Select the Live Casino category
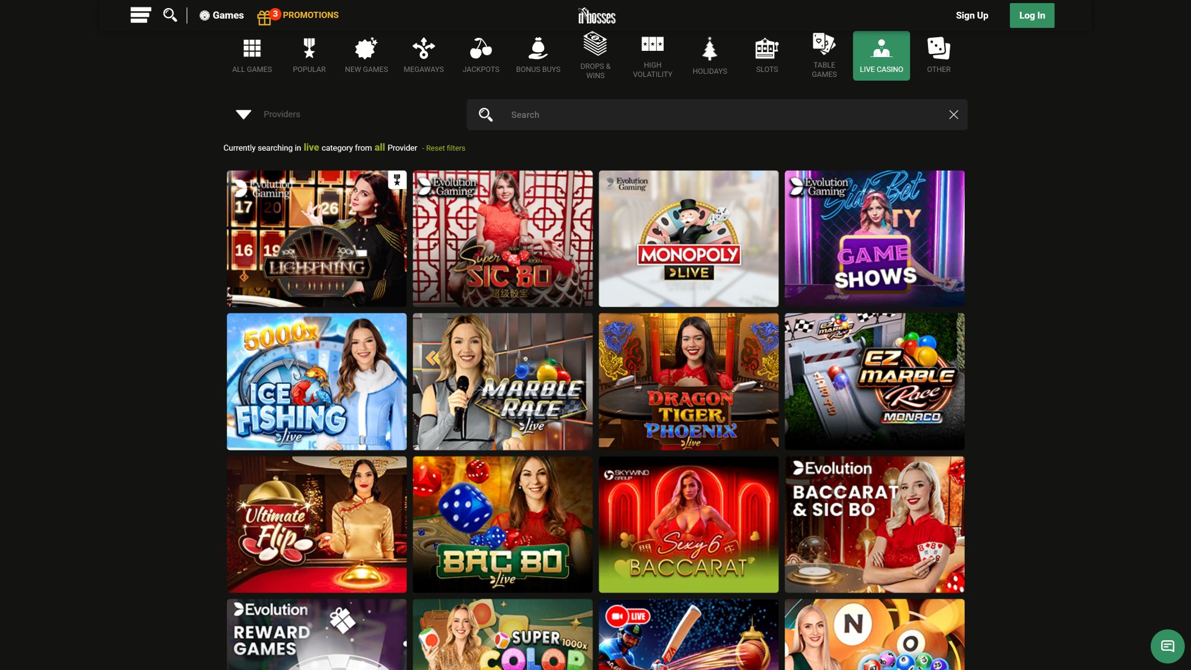The width and height of the screenshot is (1191, 670). (x=881, y=56)
